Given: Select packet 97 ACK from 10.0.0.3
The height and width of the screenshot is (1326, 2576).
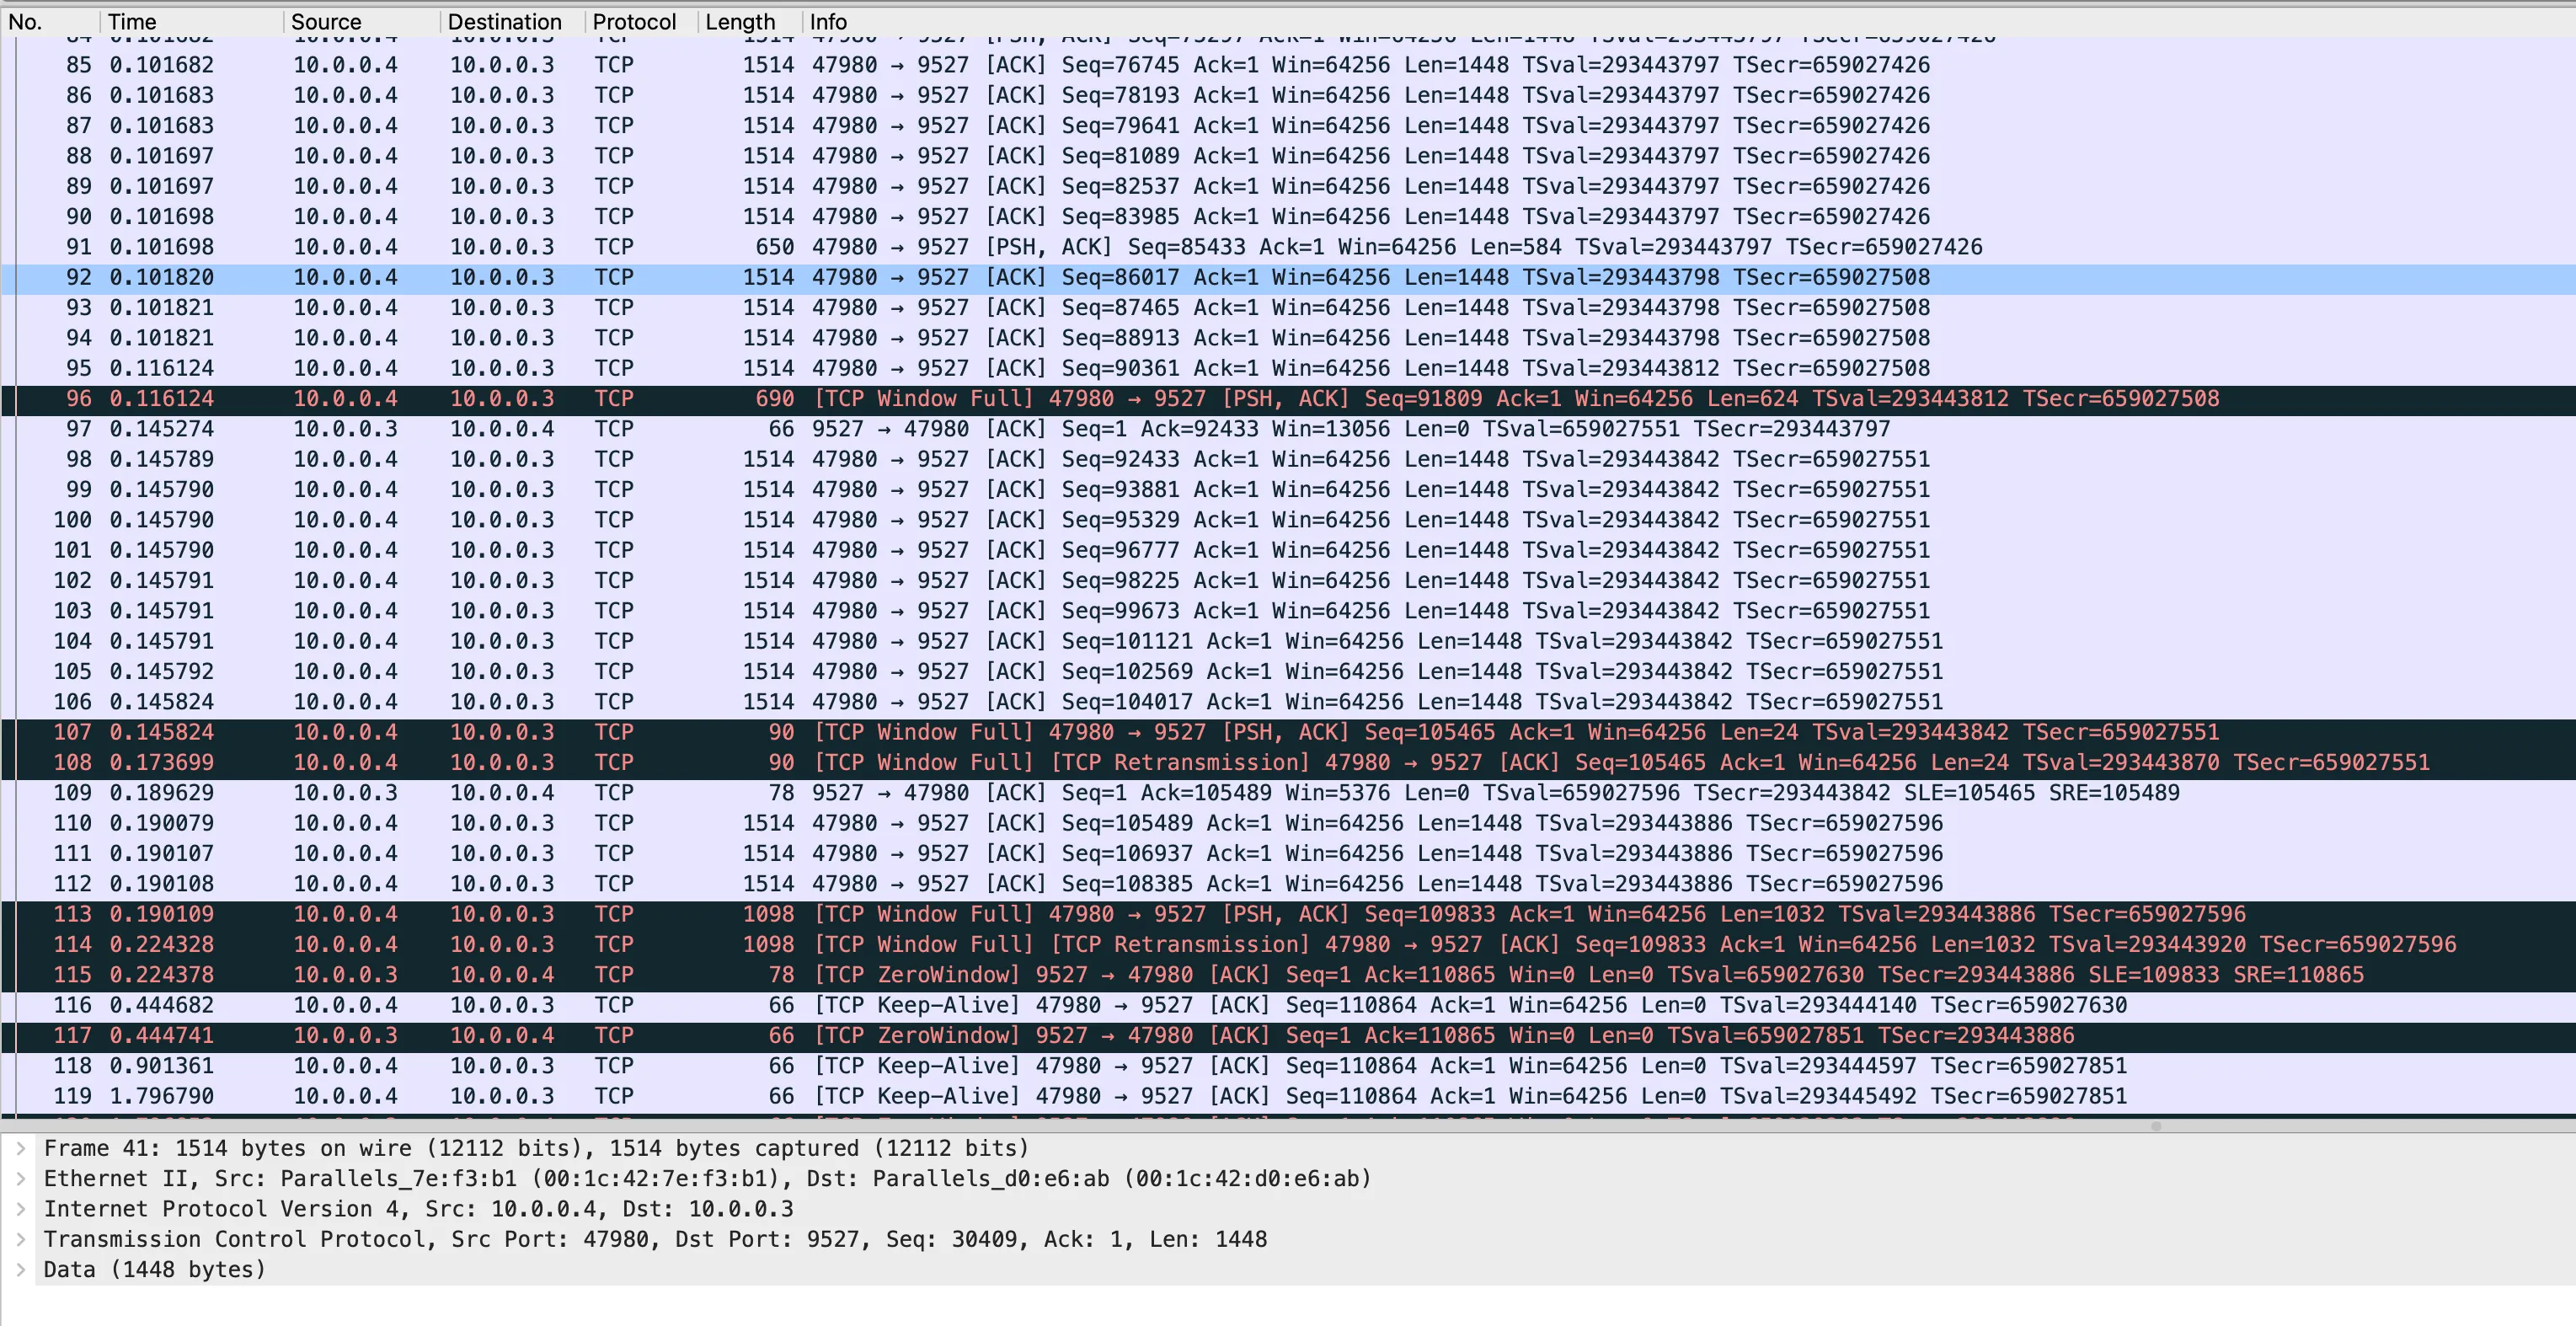Looking at the screenshot, I should click(x=1000, y=429).
